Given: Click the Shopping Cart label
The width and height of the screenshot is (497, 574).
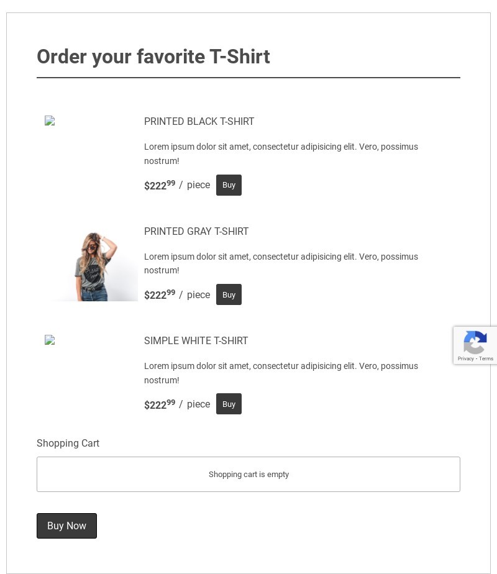Looking at the screenshot, I should 68,443.
